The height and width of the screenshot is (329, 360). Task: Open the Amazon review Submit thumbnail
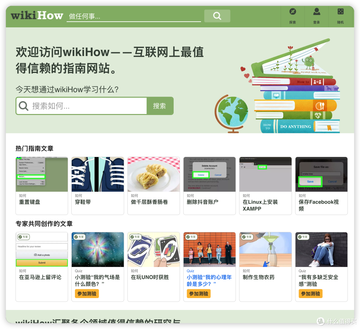tap(42, 250)
